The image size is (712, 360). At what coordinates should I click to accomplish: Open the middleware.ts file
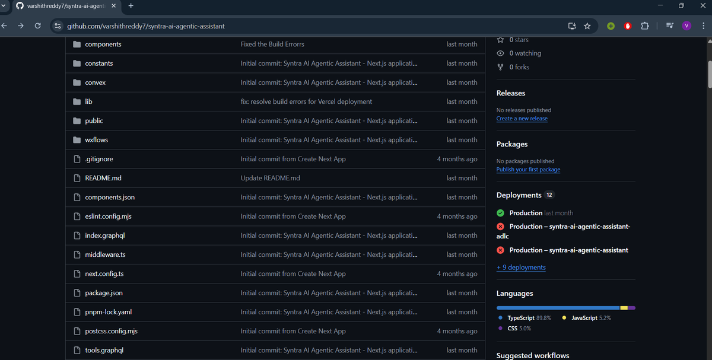(105, 254)
